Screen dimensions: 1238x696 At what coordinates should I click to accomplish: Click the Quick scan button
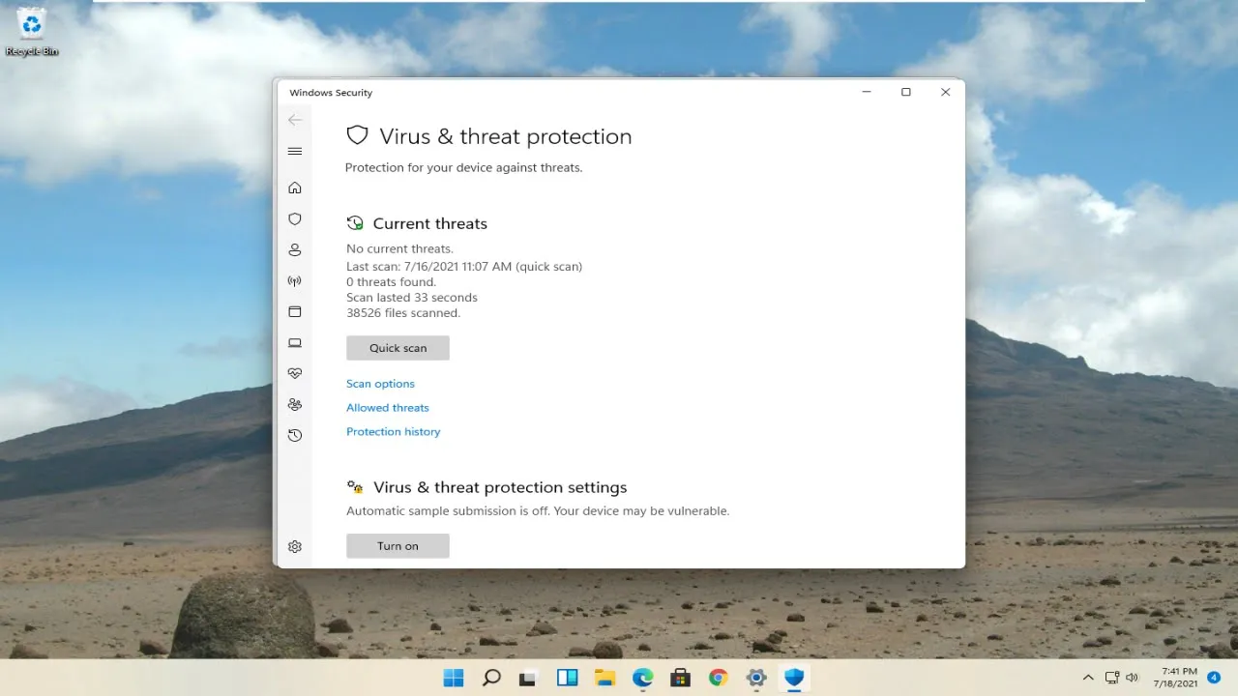(x=398, y=348)
